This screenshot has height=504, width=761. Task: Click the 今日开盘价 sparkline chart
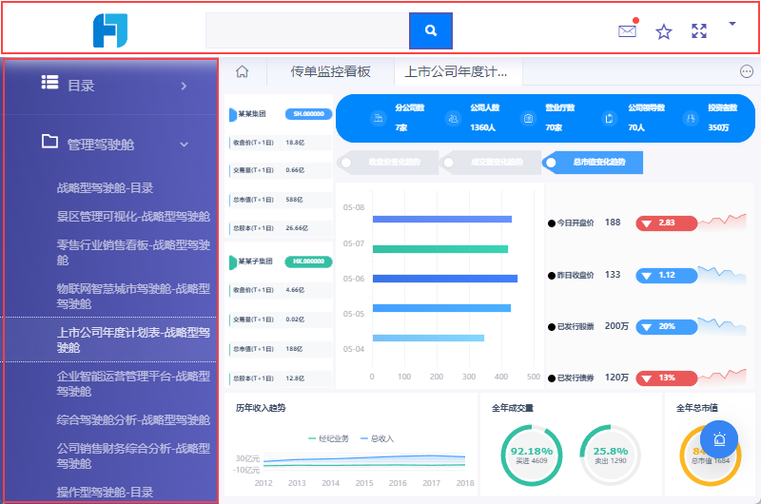tap(722, 222)
